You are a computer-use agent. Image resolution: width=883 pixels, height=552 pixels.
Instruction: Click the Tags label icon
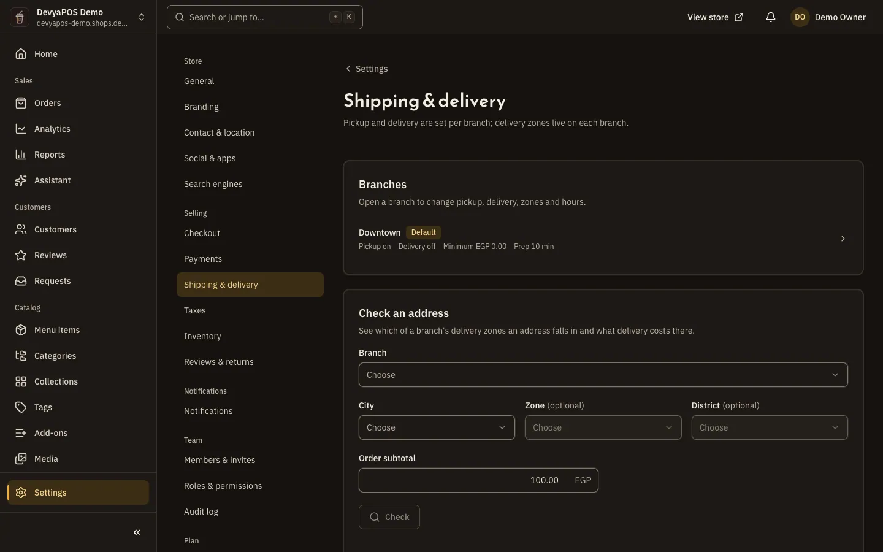[21, 407]
